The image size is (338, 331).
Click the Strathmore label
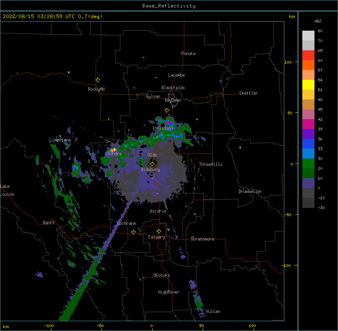[x=202, y=239]
